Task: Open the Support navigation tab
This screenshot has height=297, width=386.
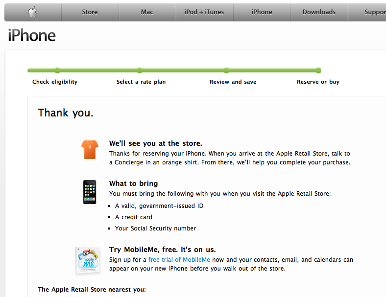Action: point(367,12)
